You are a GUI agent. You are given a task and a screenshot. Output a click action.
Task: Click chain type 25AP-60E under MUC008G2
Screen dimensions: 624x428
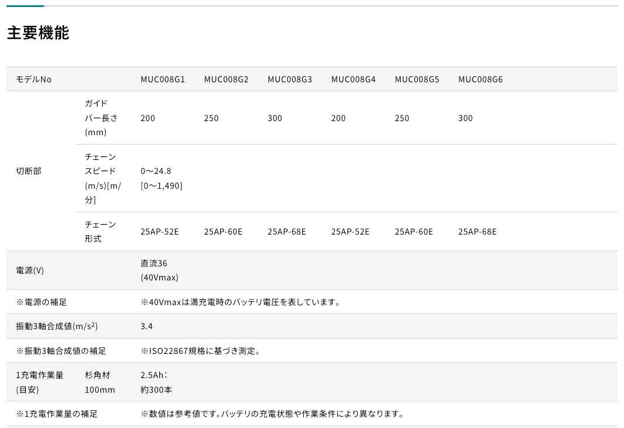(x=223, y=232)
